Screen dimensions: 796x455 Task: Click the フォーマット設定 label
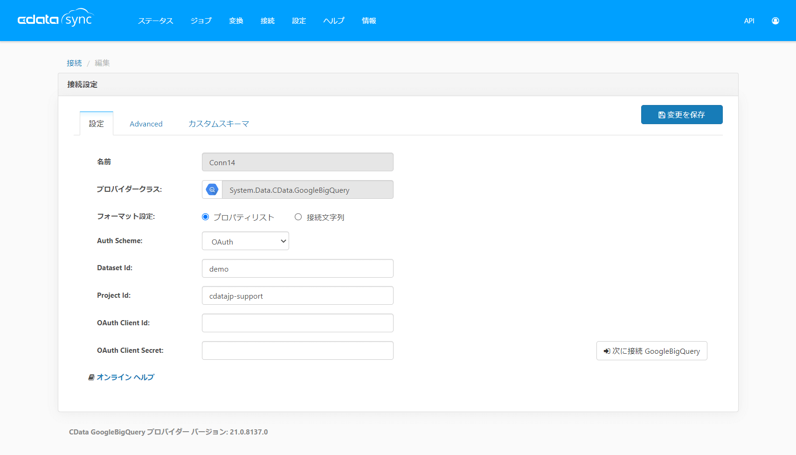126,217
